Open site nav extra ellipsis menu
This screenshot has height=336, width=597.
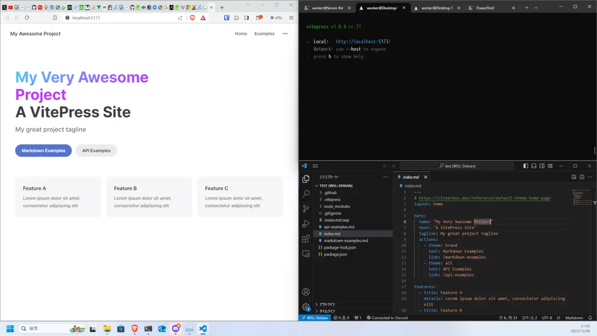coord(285,34)
